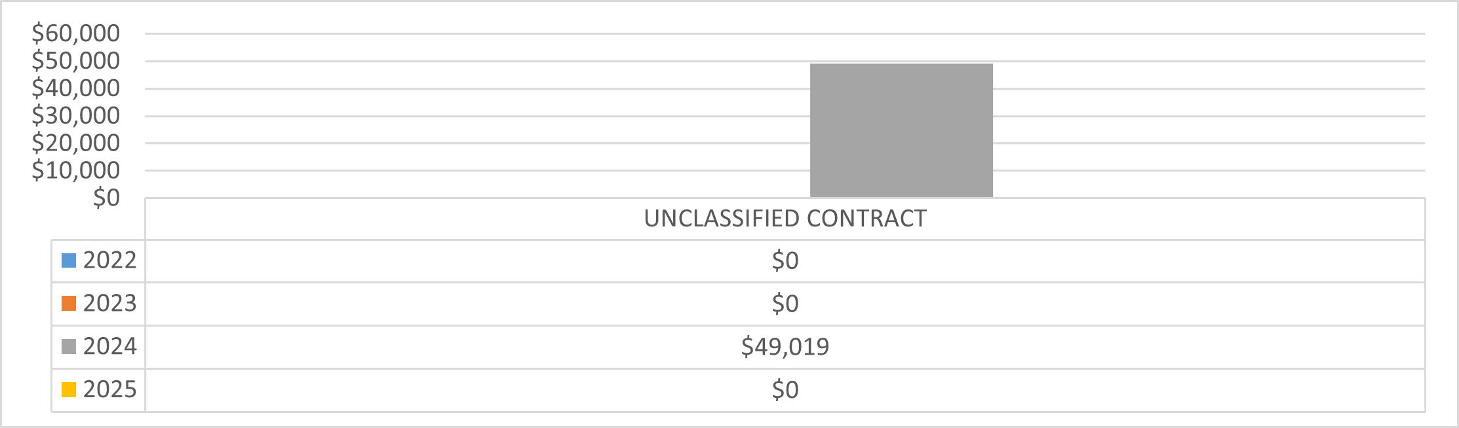The width and height of the screenshot is (1459, 428).
Task: Click the 2025 row $0 value
Action: tap(785, 390)
